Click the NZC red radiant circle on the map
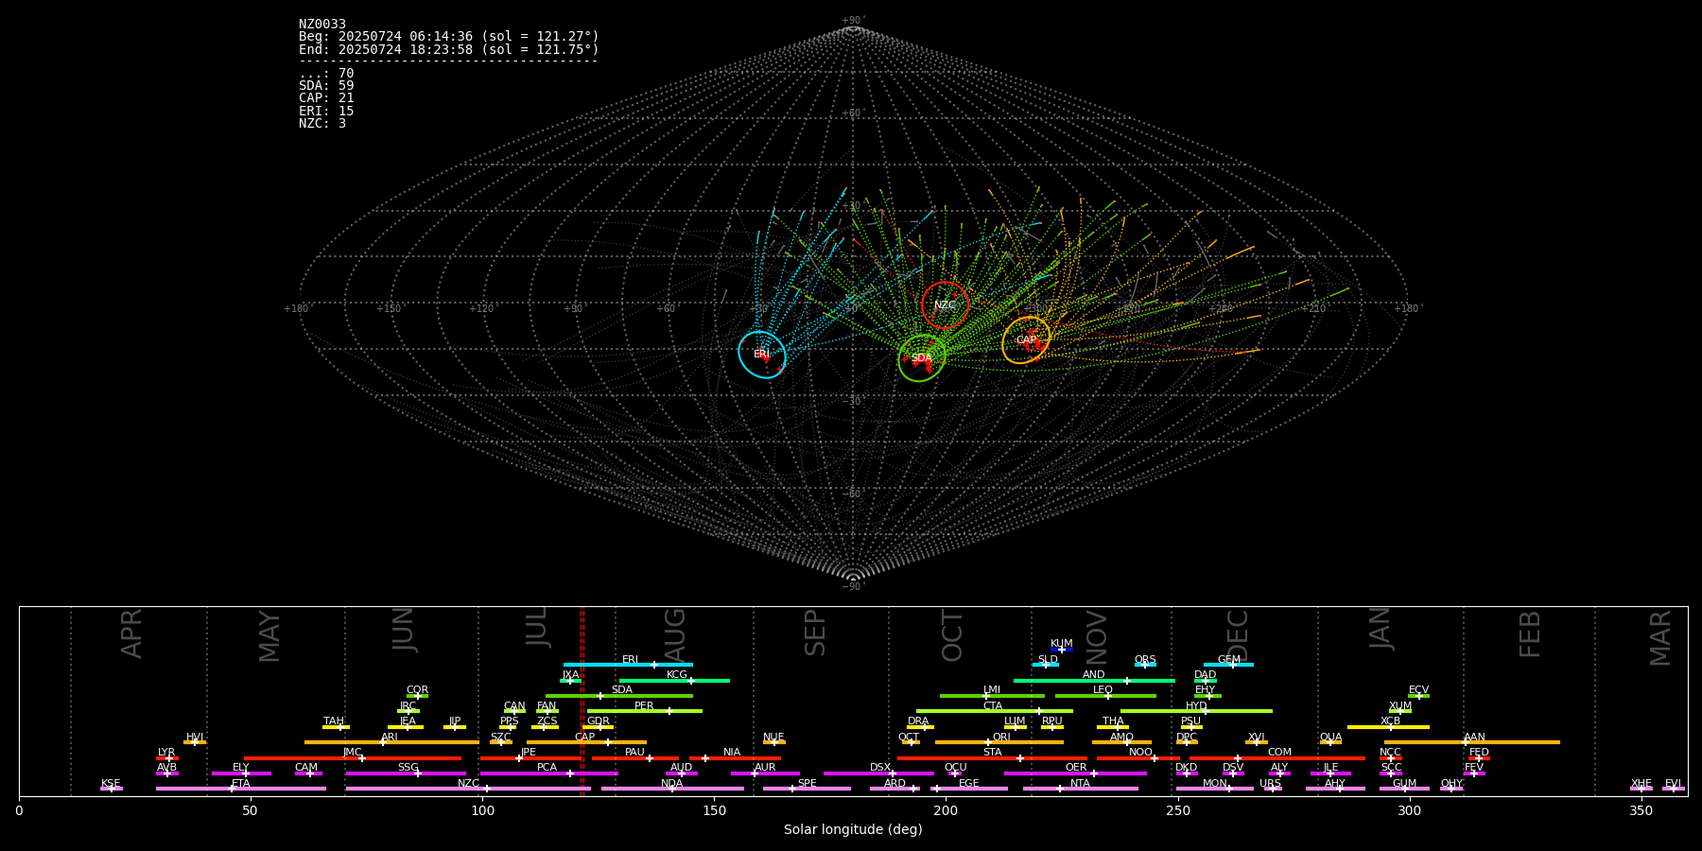 point(946,305)
